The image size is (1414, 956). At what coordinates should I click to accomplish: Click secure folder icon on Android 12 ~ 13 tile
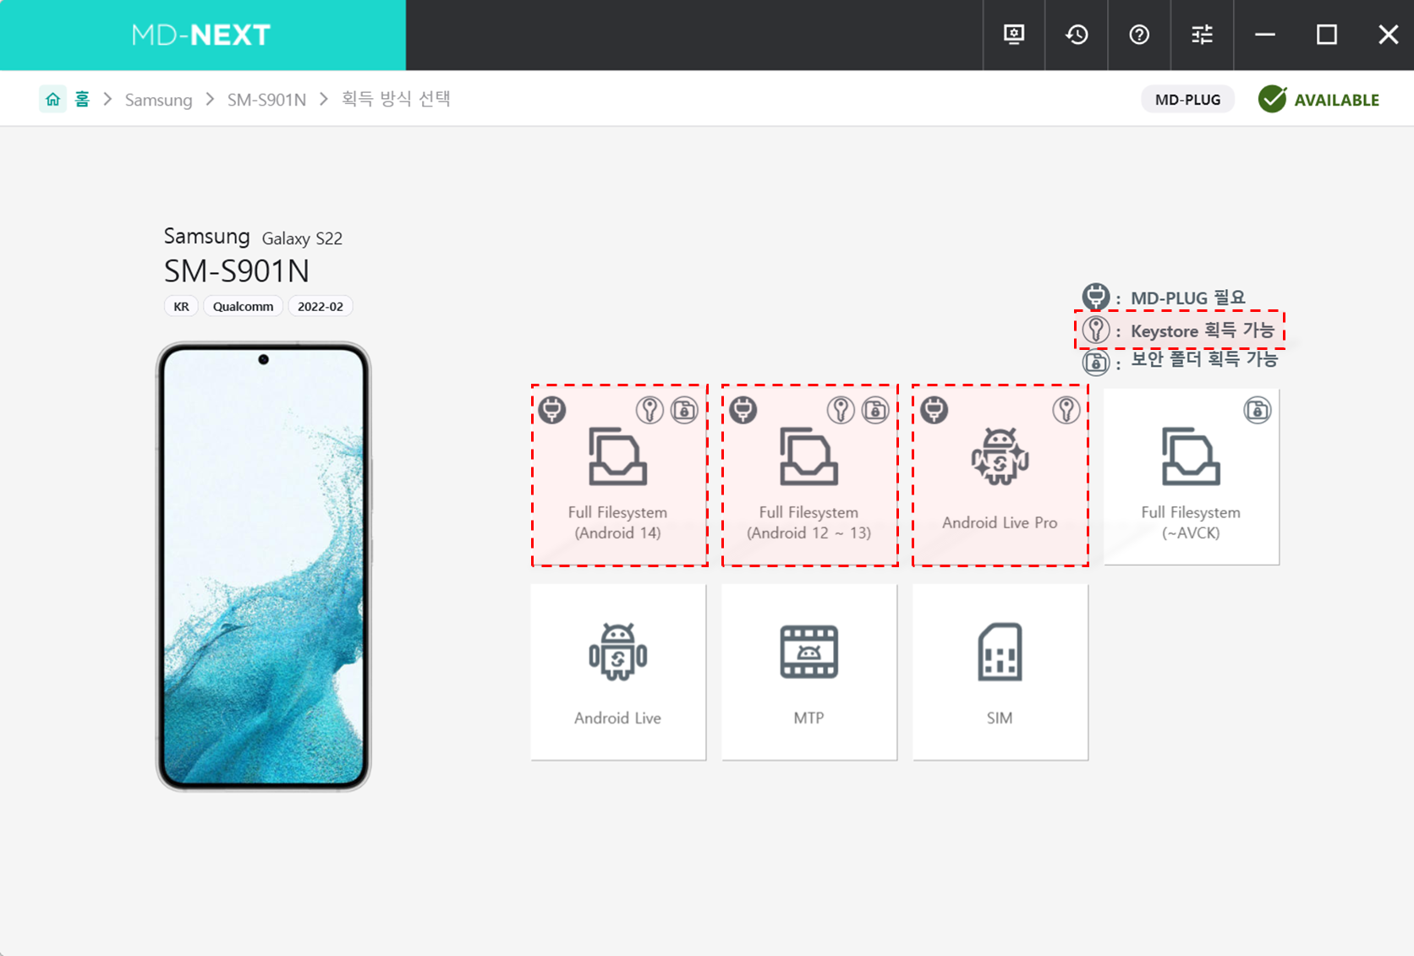tap(875, 410)
